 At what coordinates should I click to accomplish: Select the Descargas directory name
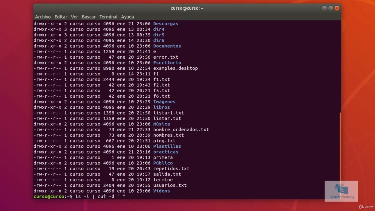pyautogui.click(x=166, y=24)
